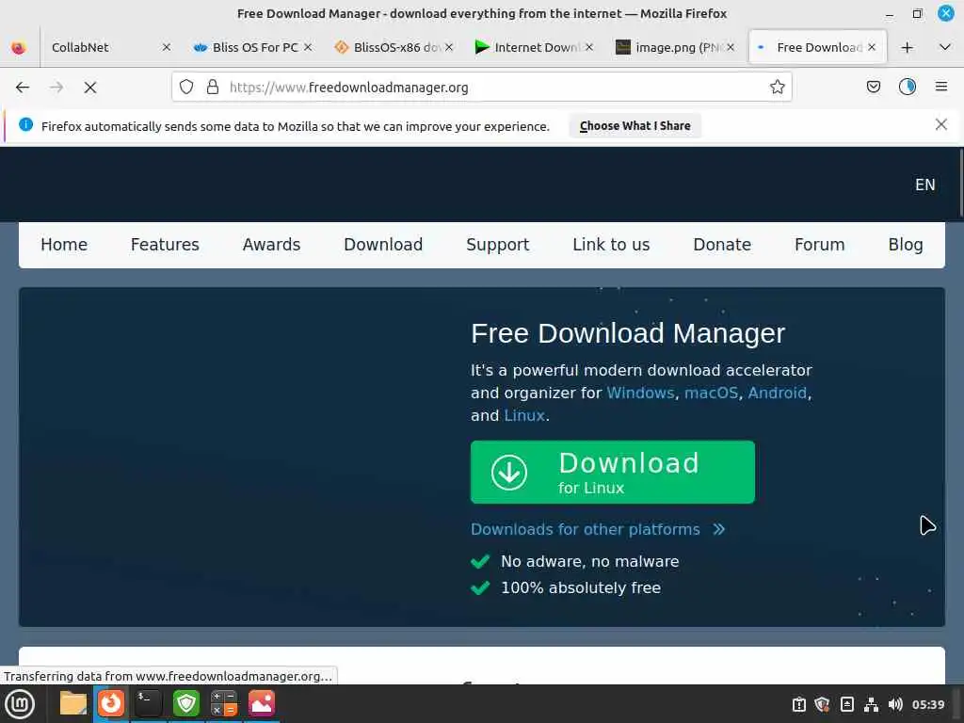Open the volume speaker tray icon
This screenshot has height=723, width=964.
pos(895,704)
